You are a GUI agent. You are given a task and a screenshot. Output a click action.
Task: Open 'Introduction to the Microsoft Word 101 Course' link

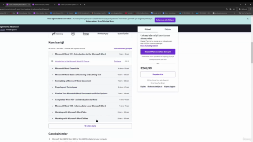(x=72, y=62)
